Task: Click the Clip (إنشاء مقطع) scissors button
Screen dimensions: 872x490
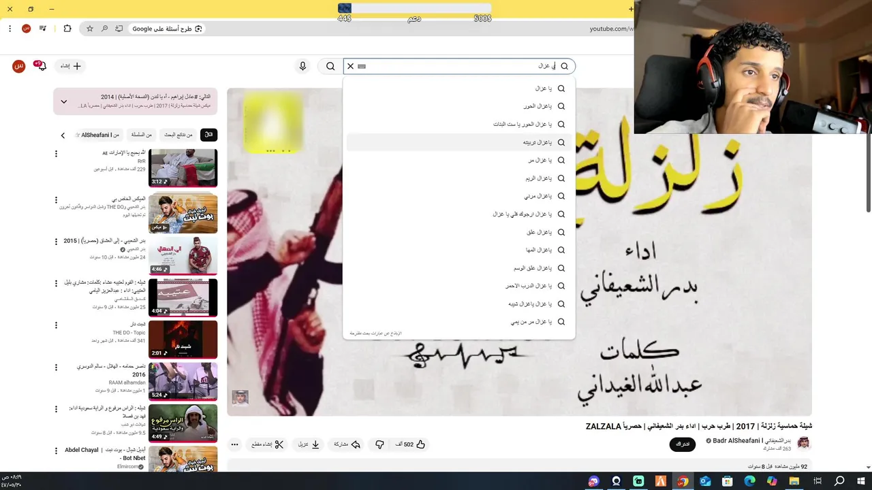Action: pyautogui.click(x=268, y=444)
